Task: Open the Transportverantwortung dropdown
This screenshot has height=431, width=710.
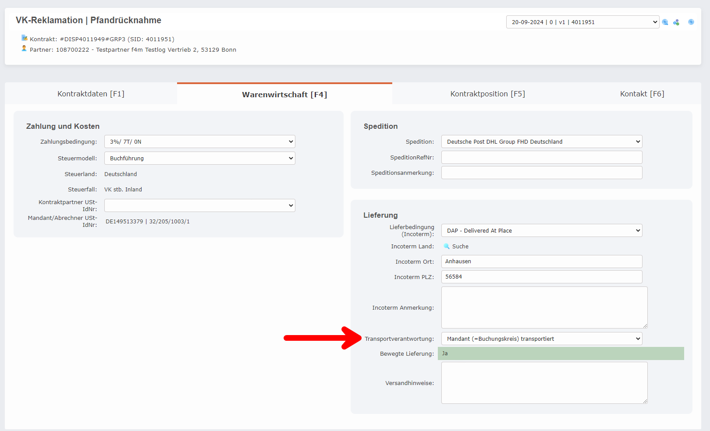Action: pyautogui.click(x=541, y=339)
